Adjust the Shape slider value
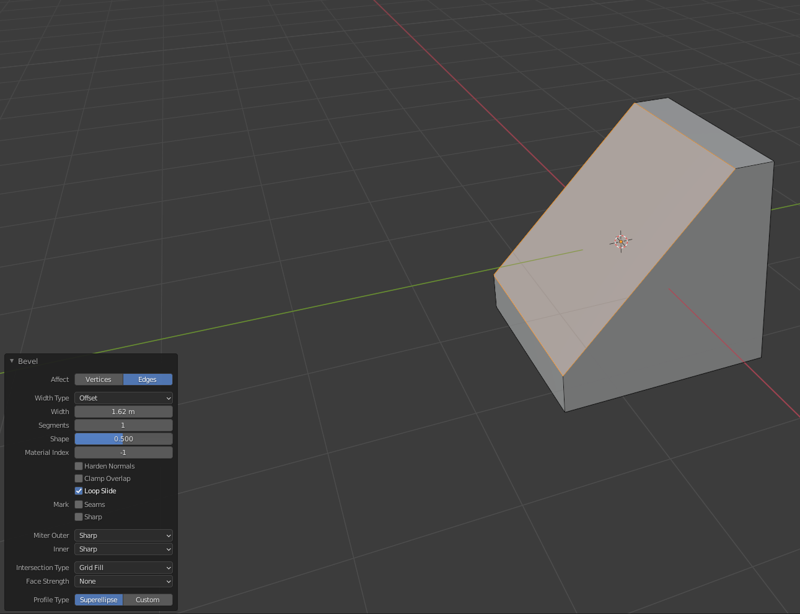Screen dimensions: 800x614 point(123,438)
